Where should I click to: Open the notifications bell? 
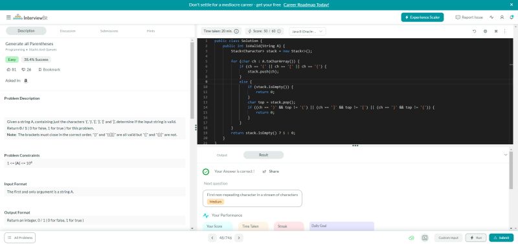pos(512,17)
